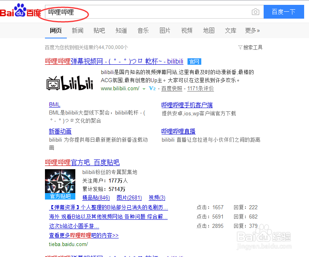
Task: Open 【弹幕资源】个人整理的B站 post
Action: [x=109, y=207]
